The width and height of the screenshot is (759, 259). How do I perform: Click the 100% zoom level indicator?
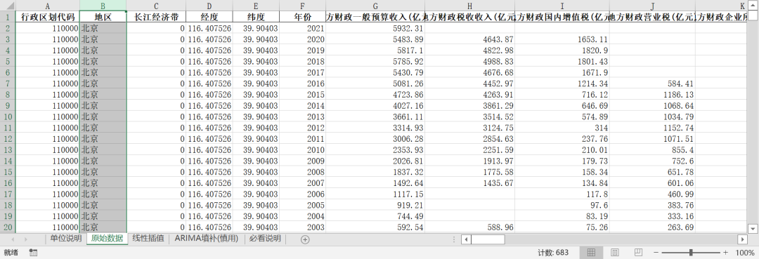click(x=744, y=252)
